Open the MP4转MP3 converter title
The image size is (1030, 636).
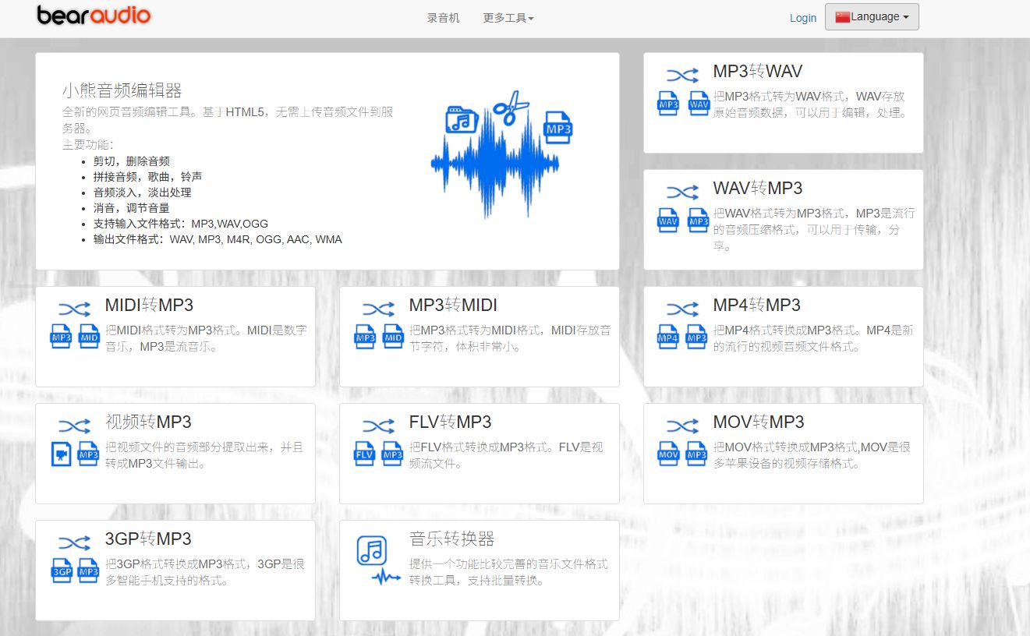757,306
